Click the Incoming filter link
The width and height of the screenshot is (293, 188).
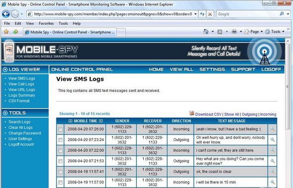tap(268, 114)
